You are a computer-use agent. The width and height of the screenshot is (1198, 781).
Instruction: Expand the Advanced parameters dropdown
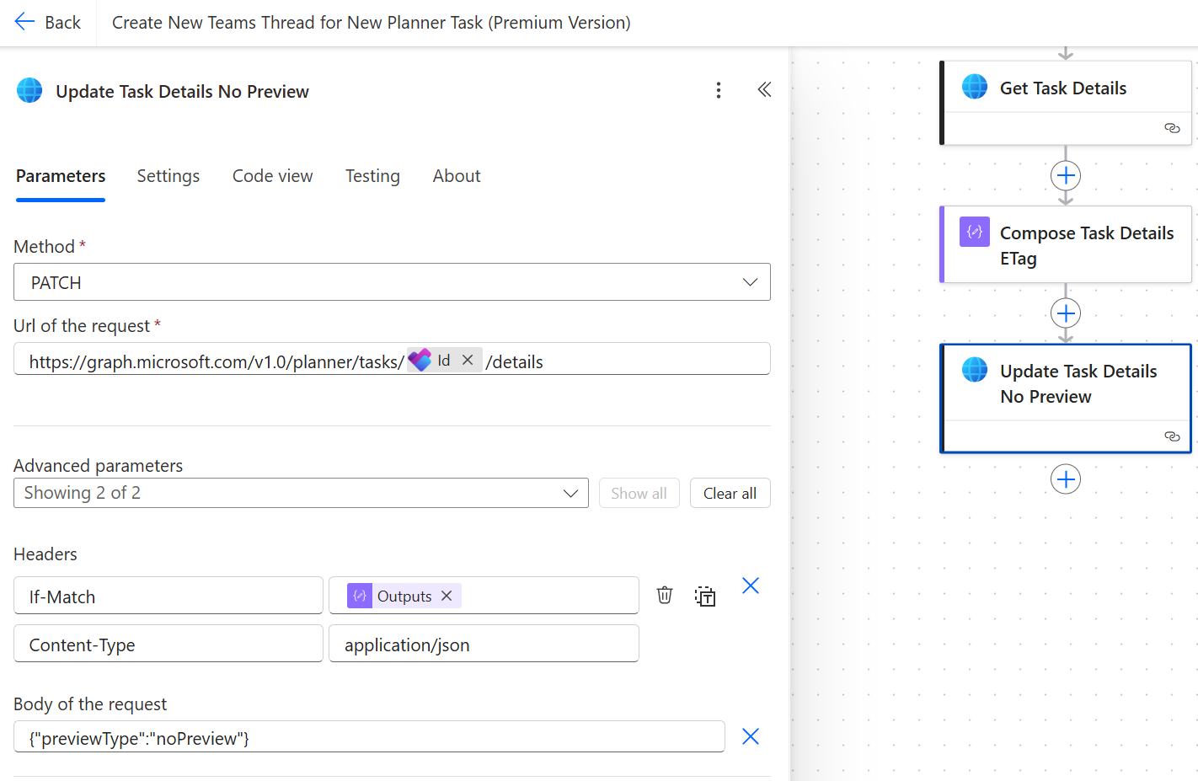(301, 493)
